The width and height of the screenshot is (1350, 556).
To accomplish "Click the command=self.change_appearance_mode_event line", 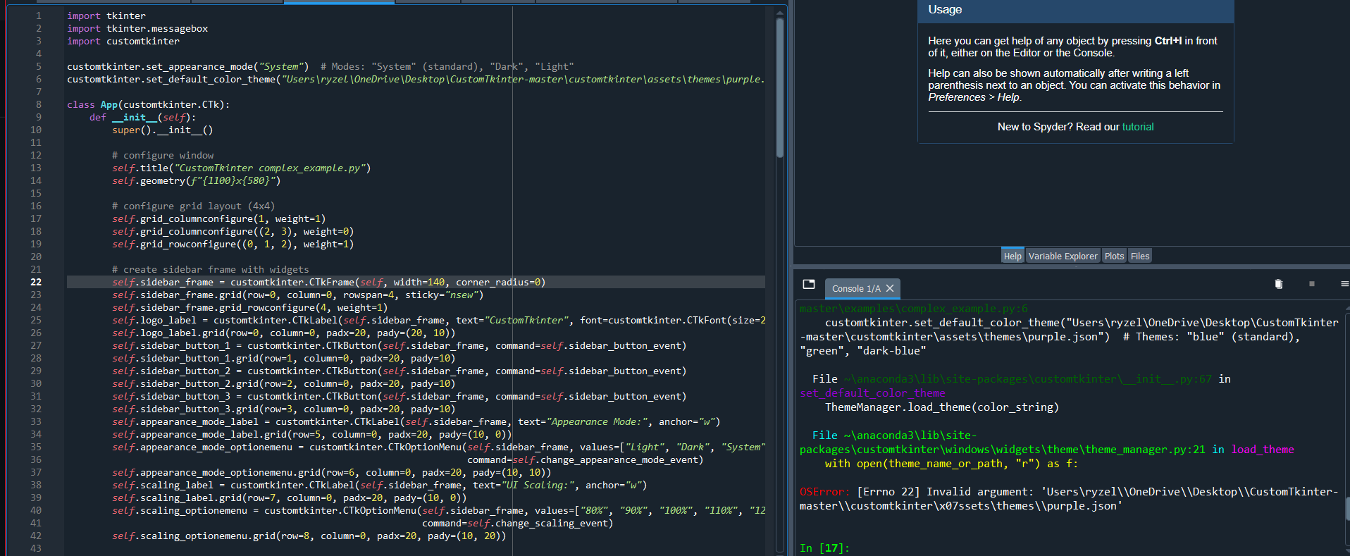I will click(x=586, y=459).
